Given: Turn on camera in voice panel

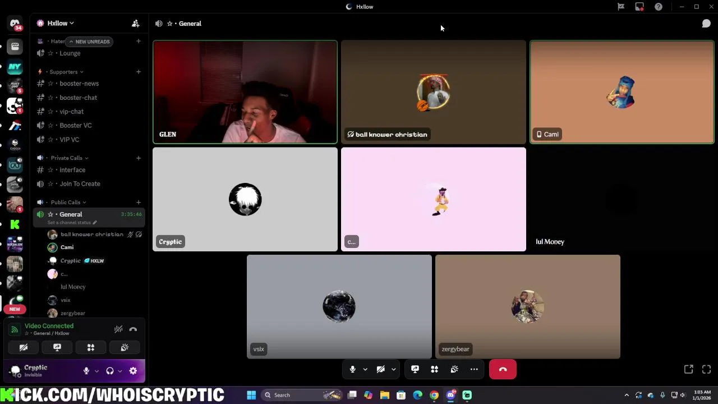Looking at the screenshot, I should click(x=24, y=348).
